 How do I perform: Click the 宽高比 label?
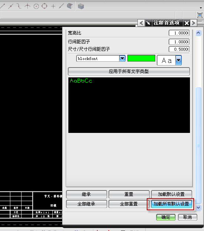pos(75,33)
